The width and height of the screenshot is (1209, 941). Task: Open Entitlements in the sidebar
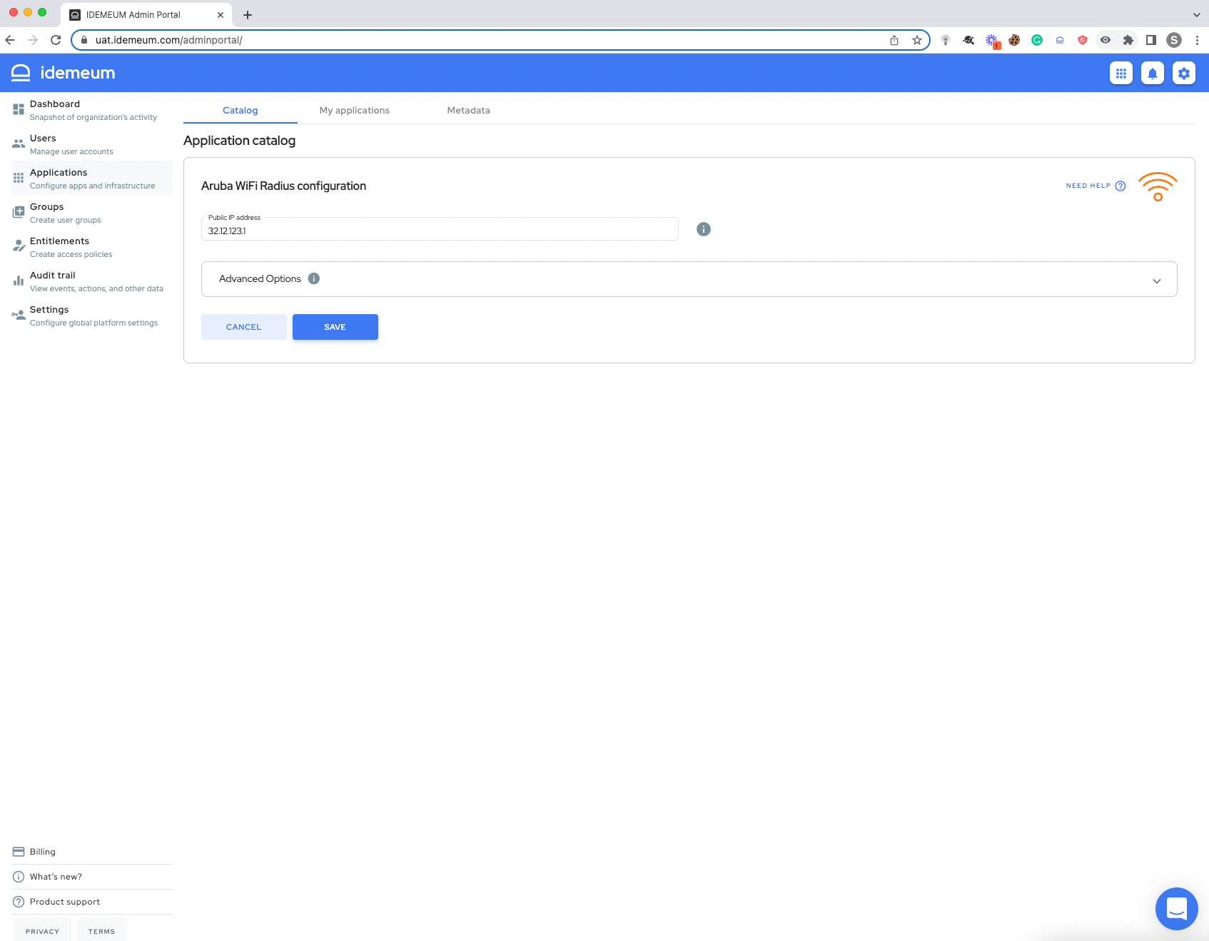point(92,247)
